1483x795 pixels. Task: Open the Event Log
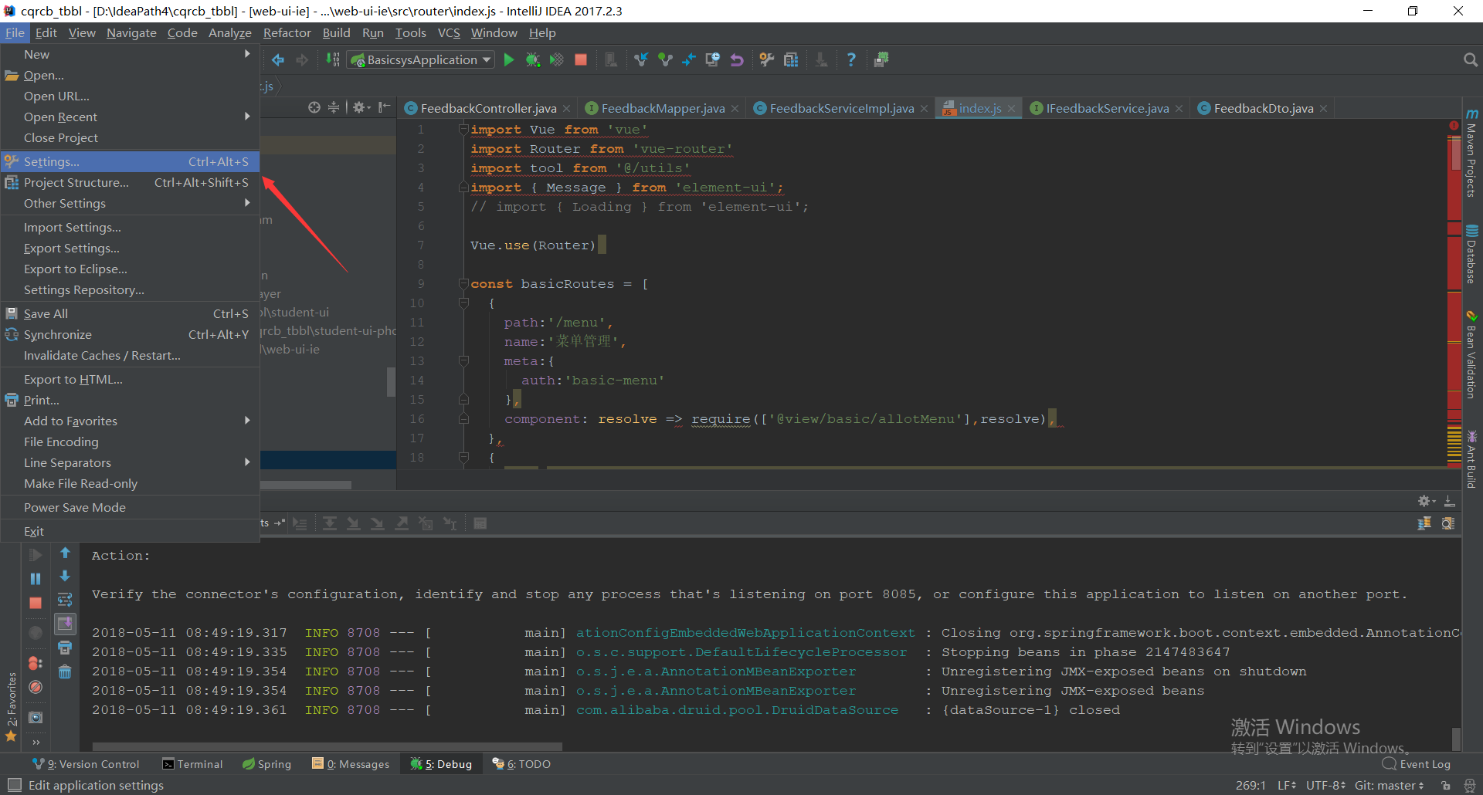pyautogui.click(x=1424, y=763)
